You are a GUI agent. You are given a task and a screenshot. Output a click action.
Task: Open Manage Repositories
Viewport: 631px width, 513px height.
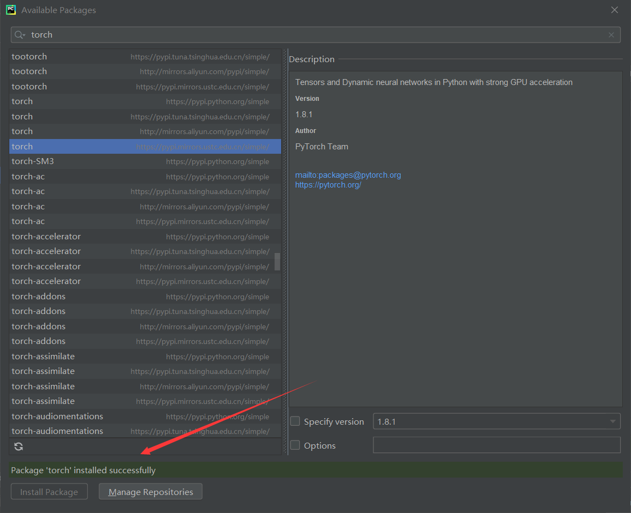pos(151,492)
